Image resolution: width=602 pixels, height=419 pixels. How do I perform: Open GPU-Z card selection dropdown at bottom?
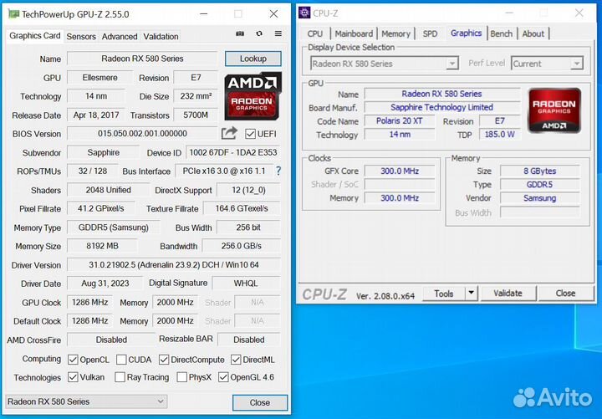(86, 401)
